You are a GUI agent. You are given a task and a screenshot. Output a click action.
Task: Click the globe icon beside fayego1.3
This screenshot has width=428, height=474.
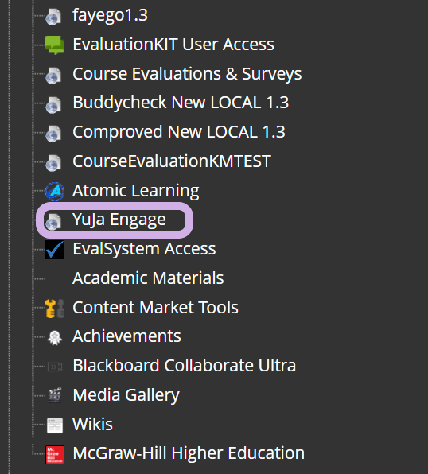click(53, 17)
